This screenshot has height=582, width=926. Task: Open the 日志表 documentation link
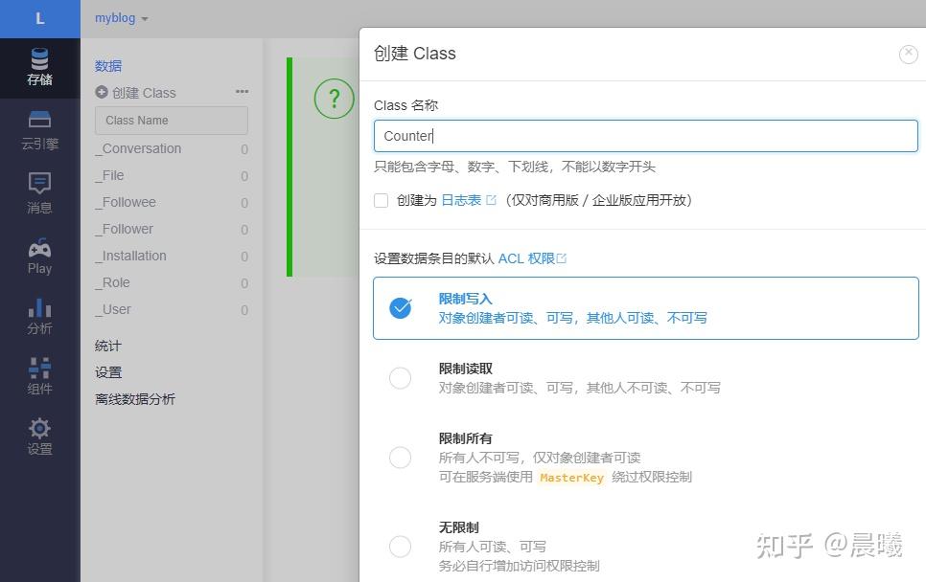click(x=460, y=200)
